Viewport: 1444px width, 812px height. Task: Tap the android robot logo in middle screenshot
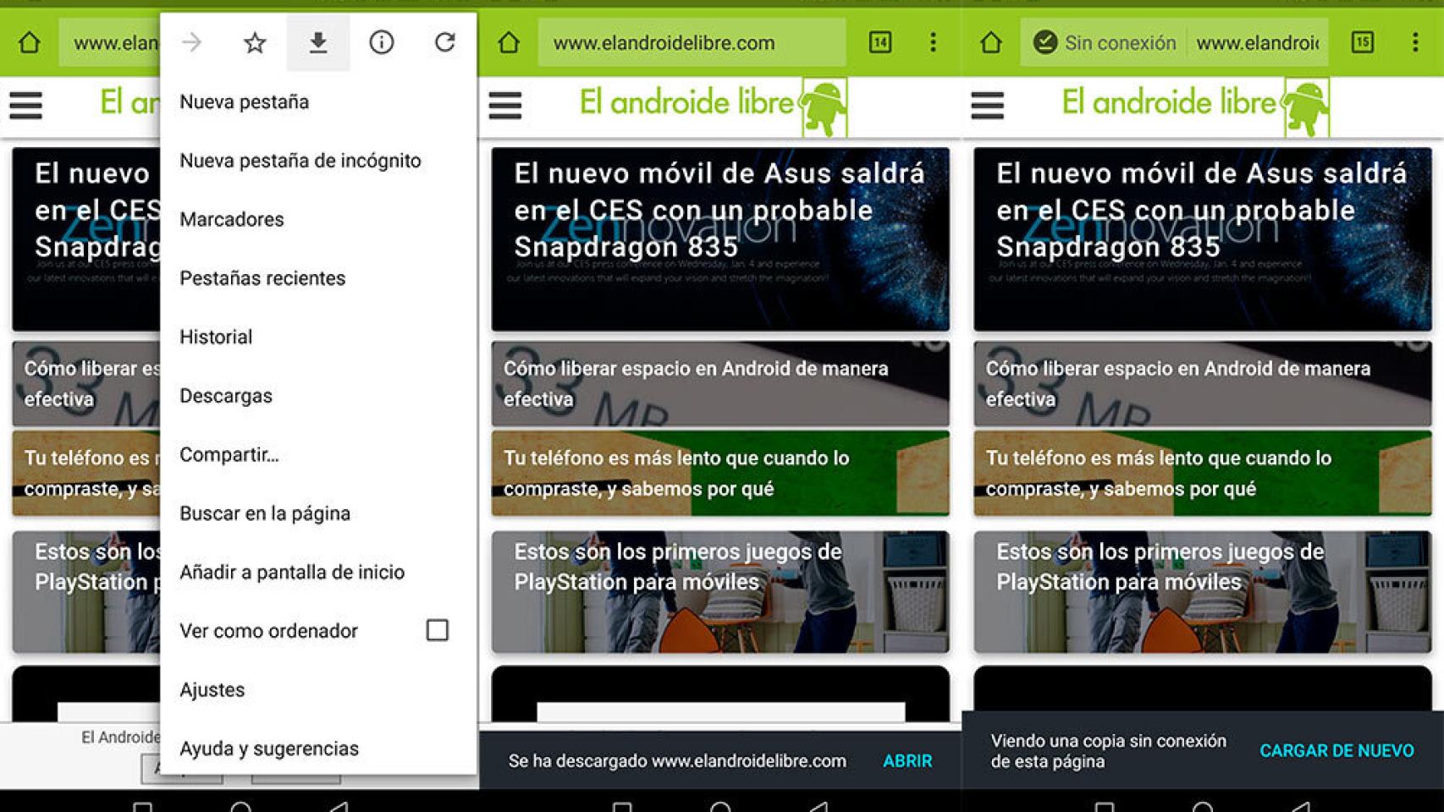pyautogui.click(x=824, y=107)
